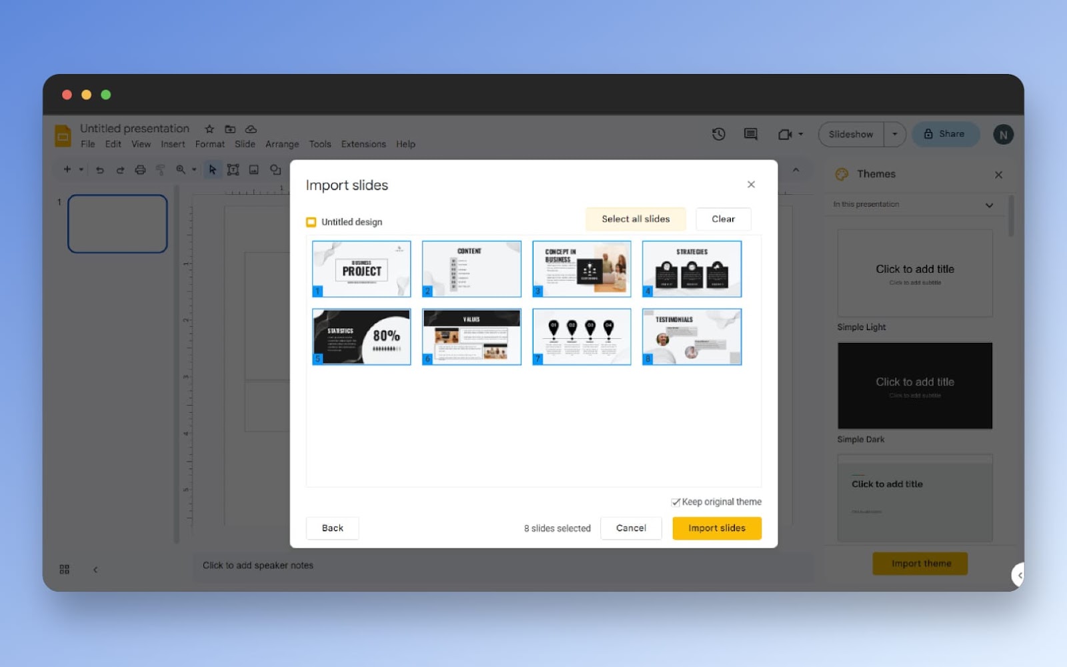The height and width of the screenshot is (667, 1067).
Task: Collapse the In this presentation section
Action: (x=988, y=205)
